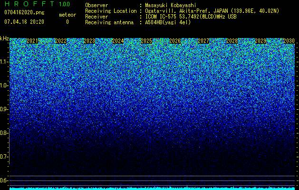Click the 2021 time marker
The height and width of the screenshot is (190, 299).
pos(32,41)
